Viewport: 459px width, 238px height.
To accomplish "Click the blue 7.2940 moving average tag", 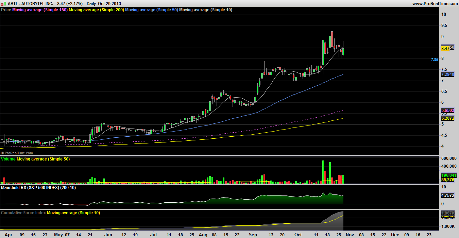I will (x=447, y=74).
